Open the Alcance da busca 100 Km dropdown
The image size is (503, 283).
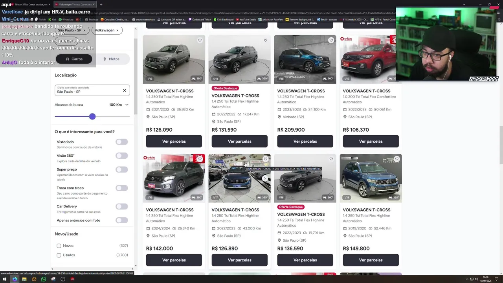[x=119, y=105]
